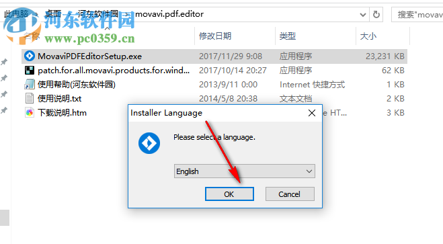This screenshot has height=244, width=443.
Task: Click the 2017/10/14 20:27 date cell
Action: [x=233, y=71]
